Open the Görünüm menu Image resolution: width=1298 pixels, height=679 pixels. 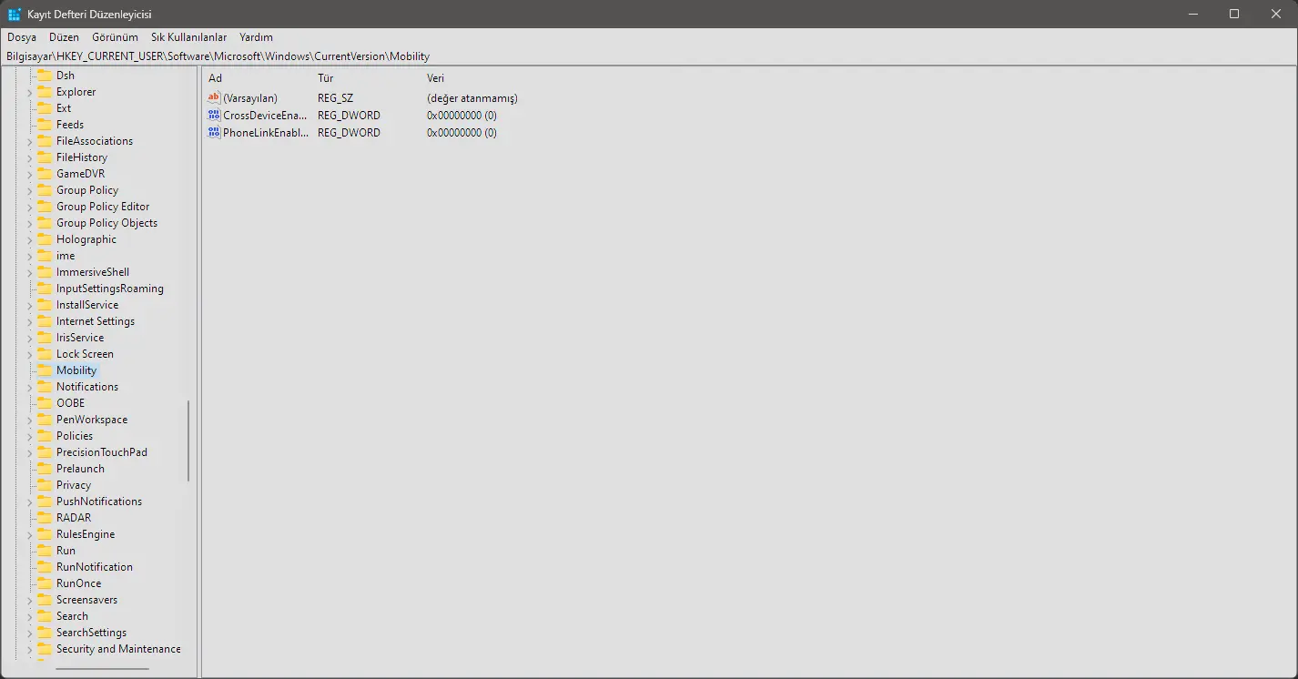(115, 37)
